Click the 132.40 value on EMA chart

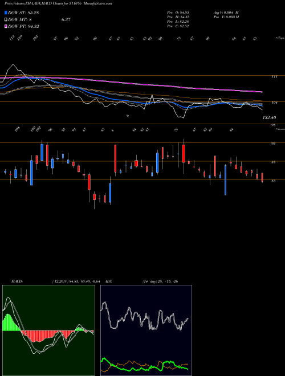[269, 117]
